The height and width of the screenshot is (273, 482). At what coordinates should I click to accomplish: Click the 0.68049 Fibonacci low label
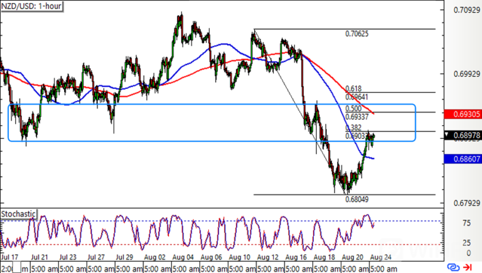[x=357, y=200]
